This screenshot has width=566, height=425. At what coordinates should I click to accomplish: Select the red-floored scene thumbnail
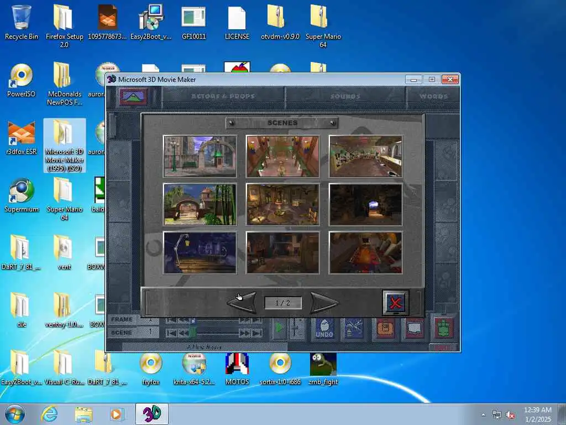[366, 252]
